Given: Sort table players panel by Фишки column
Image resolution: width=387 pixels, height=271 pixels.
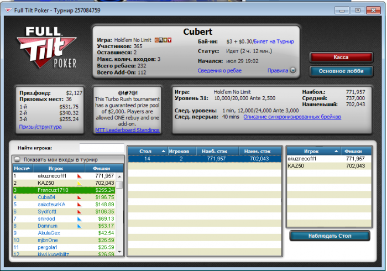Looking at the screenshot, I should pyautogui.click(x=356, y=151).
